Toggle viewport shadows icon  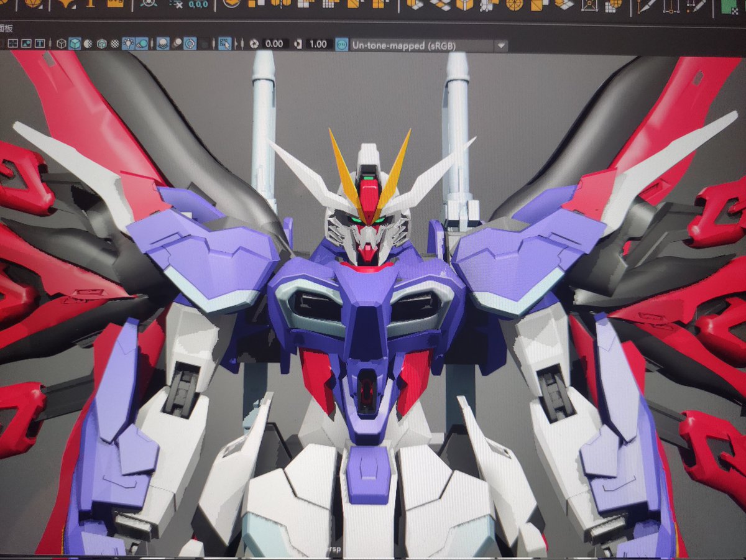[x=142, y=44]
